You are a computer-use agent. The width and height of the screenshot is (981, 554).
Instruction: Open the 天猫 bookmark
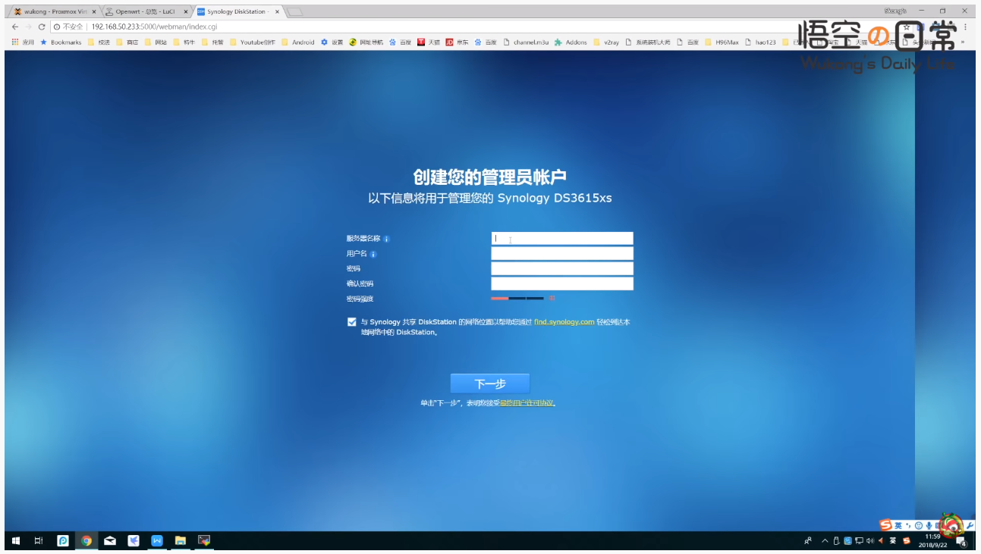pyautogui.click(x=429, y=42)
